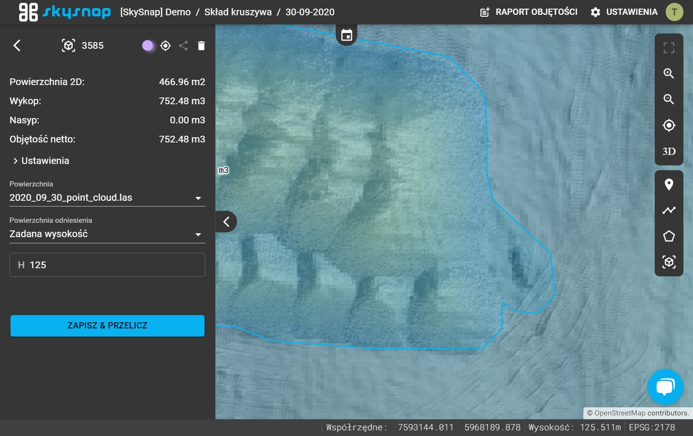Click the ZAPISZ & PRZELICZ button
Viewport: 693px width, 436px height.
pos(107,326)
